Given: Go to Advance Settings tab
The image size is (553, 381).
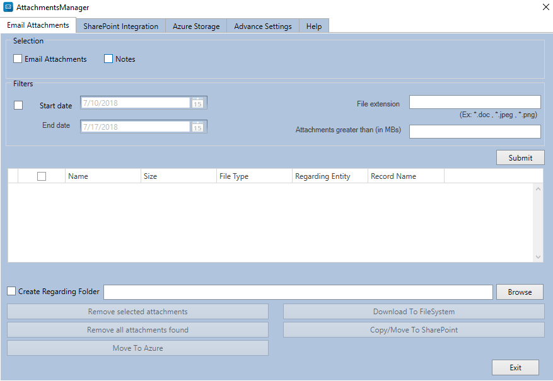Looking at the screenshot, I should (x=262, y=26).
